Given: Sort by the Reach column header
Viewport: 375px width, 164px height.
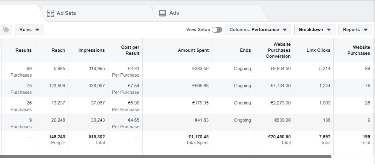Looking at the screenshot, I should (58, 50).
